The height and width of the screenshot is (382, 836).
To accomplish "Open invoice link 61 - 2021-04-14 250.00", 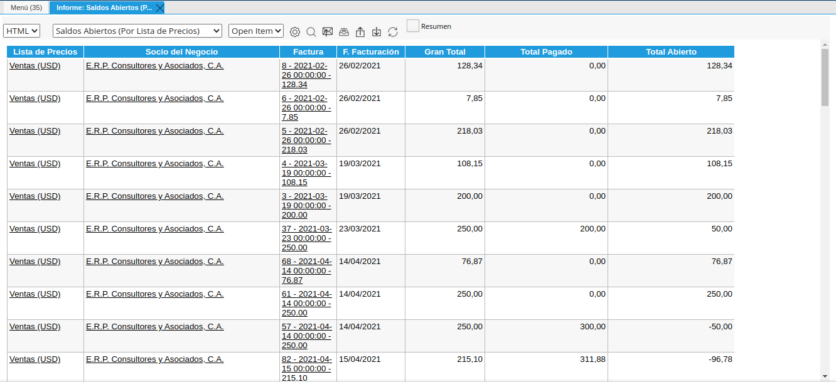I will (x=307, y=304).
